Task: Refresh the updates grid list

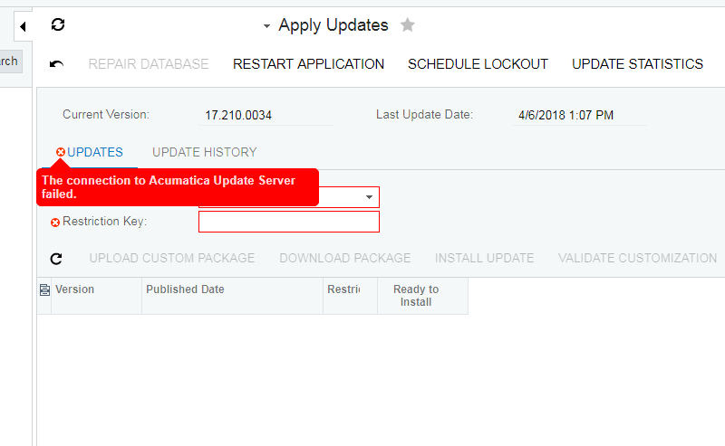Action: pyautogui.click(x=56, y=259)
